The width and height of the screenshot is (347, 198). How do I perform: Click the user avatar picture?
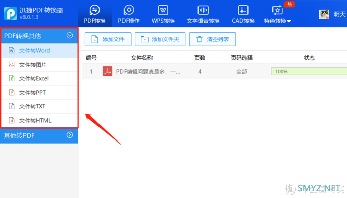pyautogui.click(x=324, y=15)
